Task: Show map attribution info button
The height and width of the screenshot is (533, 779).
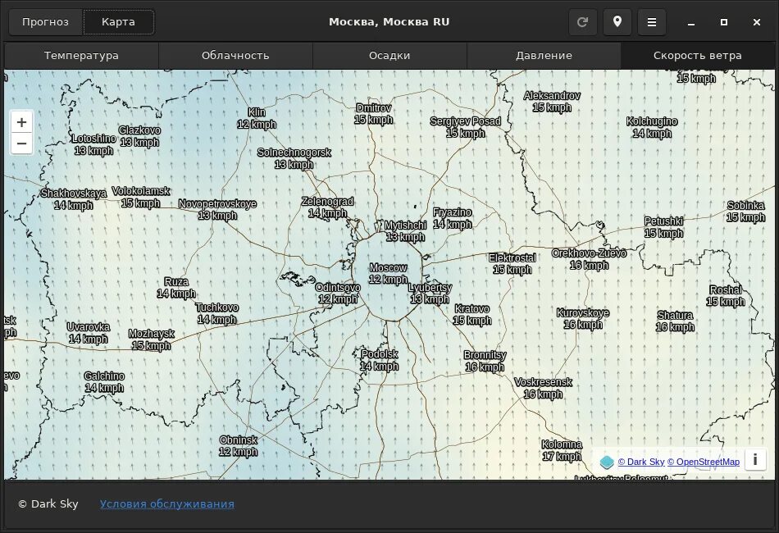Action: click(755, 459)
